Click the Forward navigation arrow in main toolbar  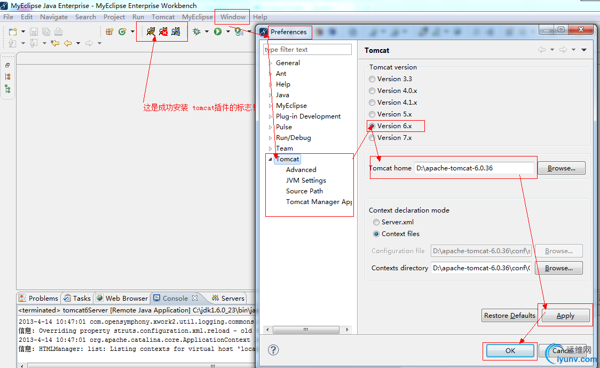pyautogui.click(x=89, y=43)
